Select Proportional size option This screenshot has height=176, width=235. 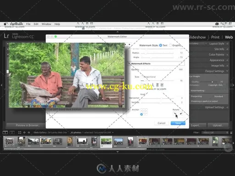click(142, 77)
